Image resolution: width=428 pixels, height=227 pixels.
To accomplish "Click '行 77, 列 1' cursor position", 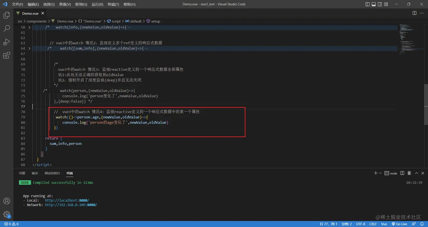I will tap(328, 224).
